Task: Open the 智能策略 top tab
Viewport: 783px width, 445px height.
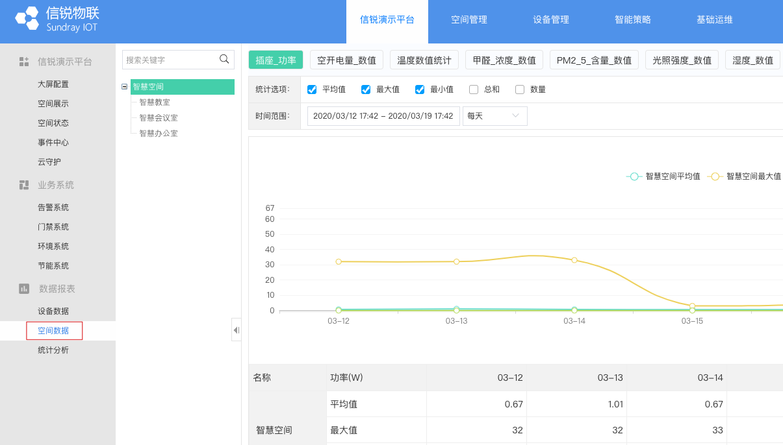Action: click(x=633, y=20)
